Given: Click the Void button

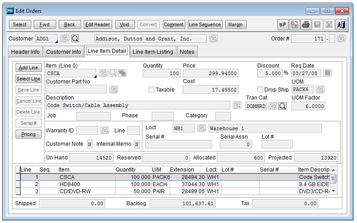Looking at the screenshot, I should pos(125,24).
